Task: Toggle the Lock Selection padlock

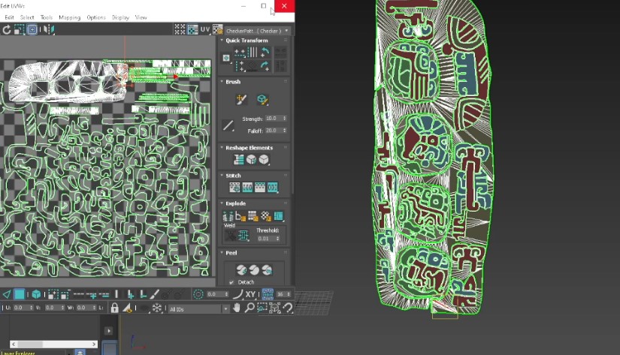Action: click(x=115, y=308)
